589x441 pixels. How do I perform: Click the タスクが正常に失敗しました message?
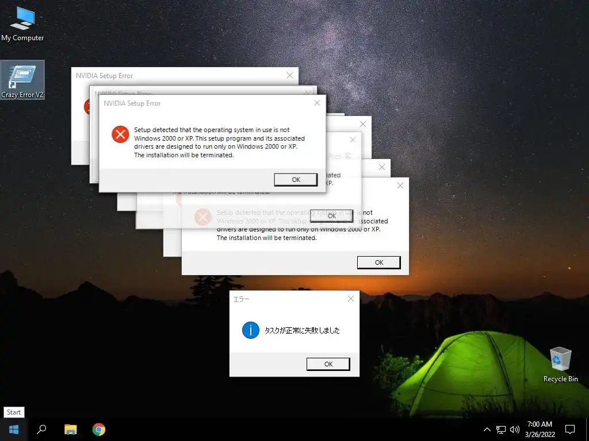click(x=302, y=330)
